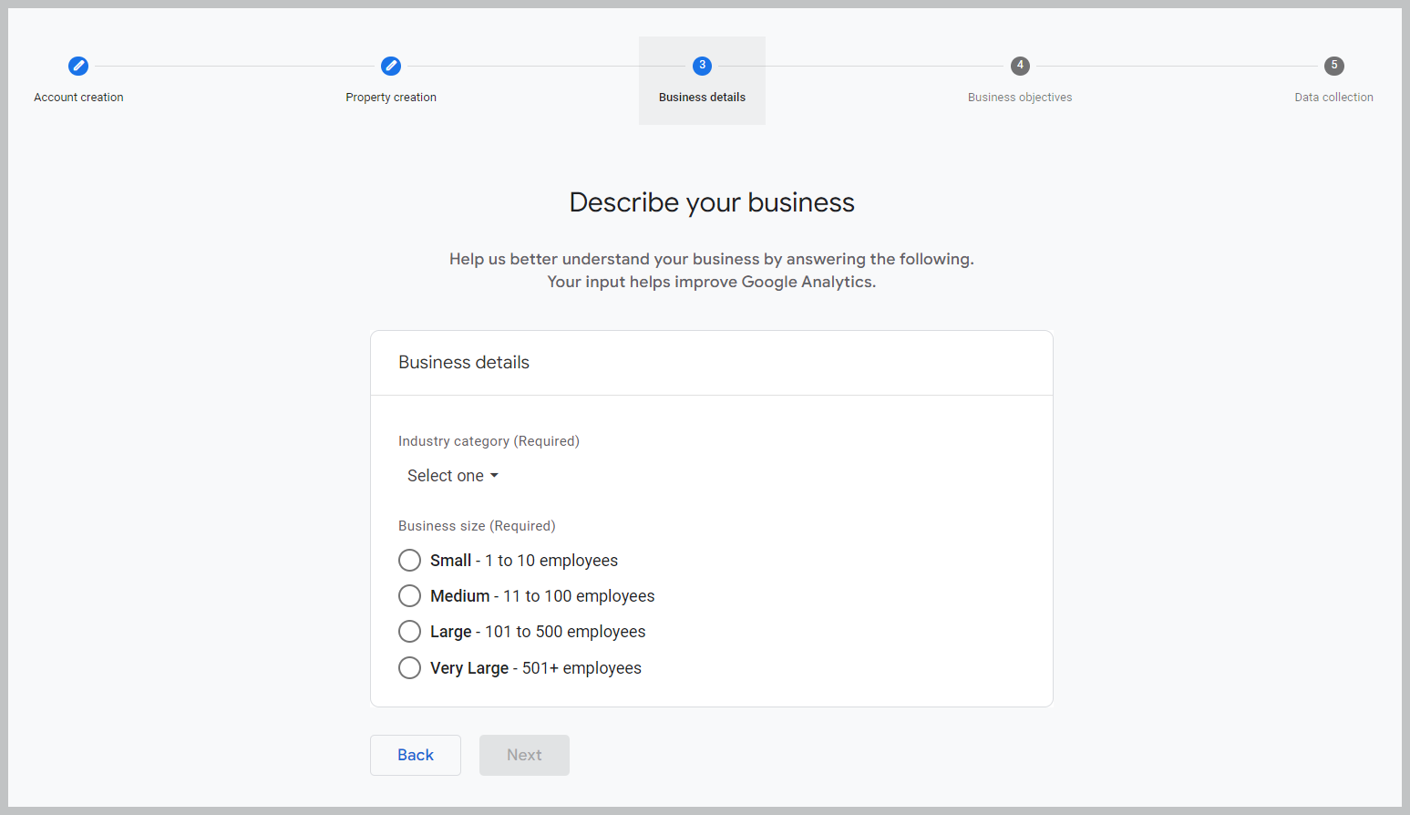Click the Describe your business heading
The image size is (1410, 815).
[x=712, y=202]
